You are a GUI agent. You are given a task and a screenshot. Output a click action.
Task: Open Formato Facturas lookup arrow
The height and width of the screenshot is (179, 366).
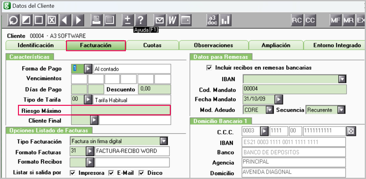coord(90,151)
